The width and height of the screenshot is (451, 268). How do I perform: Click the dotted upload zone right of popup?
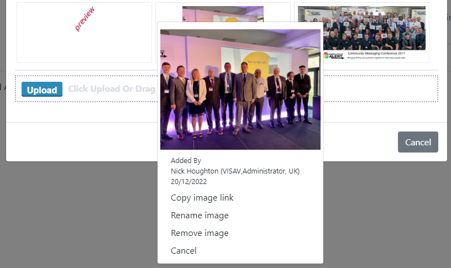(381, 88)
